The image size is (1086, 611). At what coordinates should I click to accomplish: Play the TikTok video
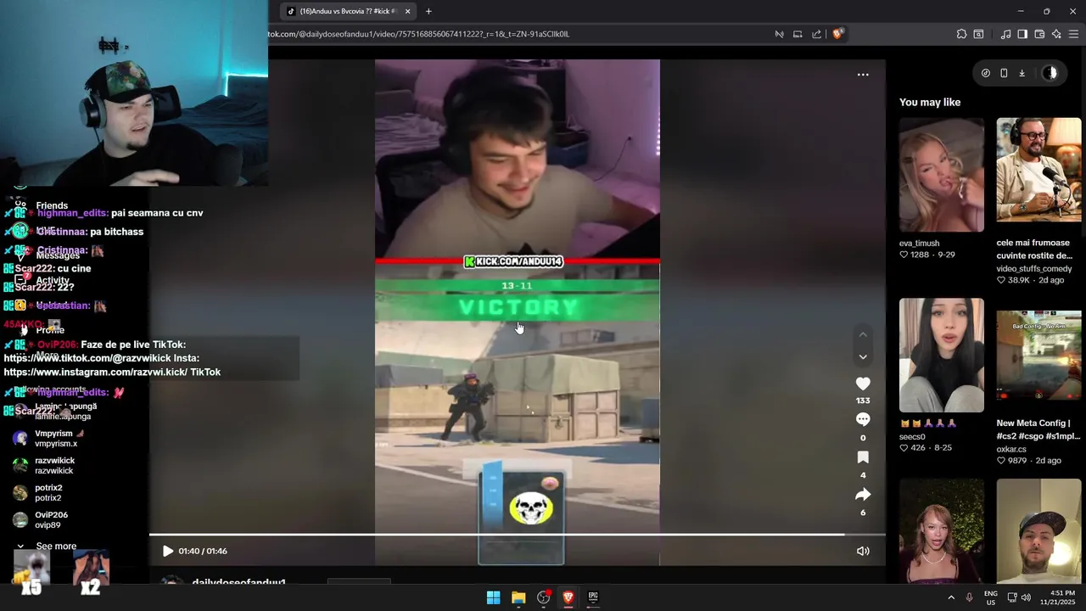167,551
